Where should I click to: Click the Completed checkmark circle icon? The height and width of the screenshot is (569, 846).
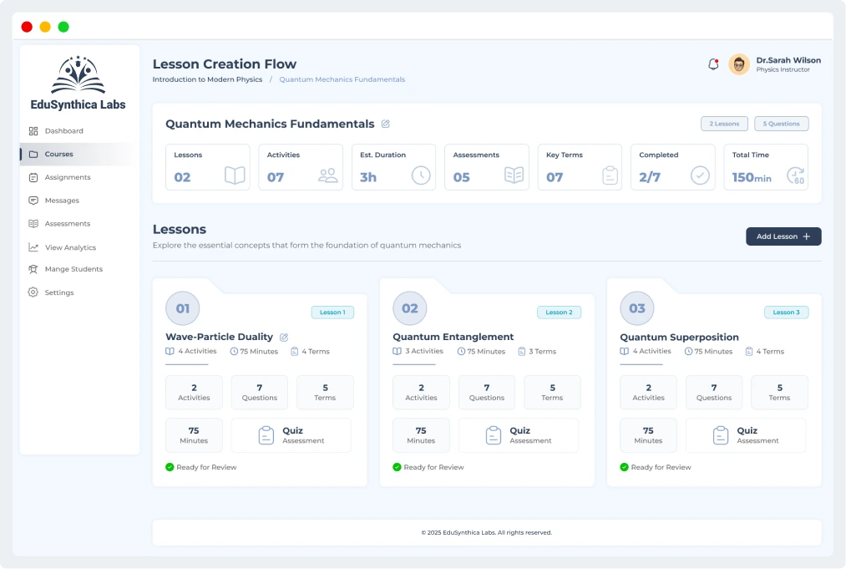(x=700, y=175)
